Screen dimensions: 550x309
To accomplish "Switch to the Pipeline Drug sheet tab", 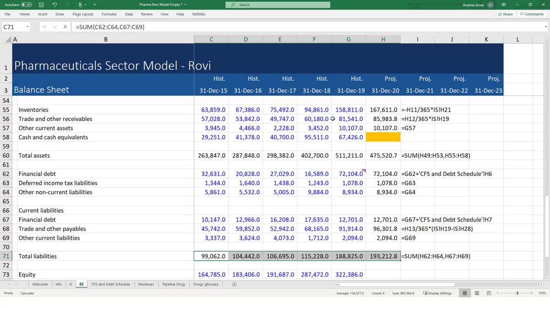I will pos(174,284).
